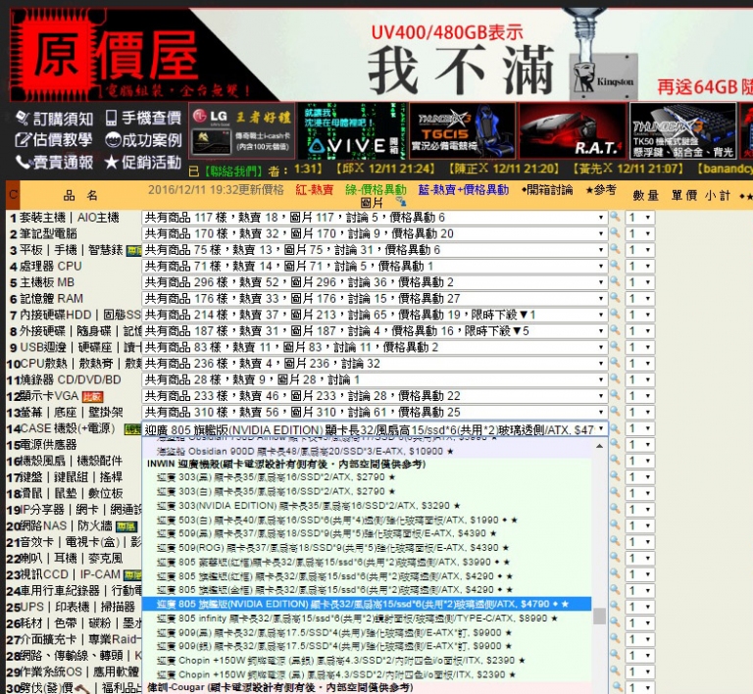This screenshot has width=753, height=694.
Task: Click magnifier icon for CASE 機殼 row
Action: [x=615, y=427]
